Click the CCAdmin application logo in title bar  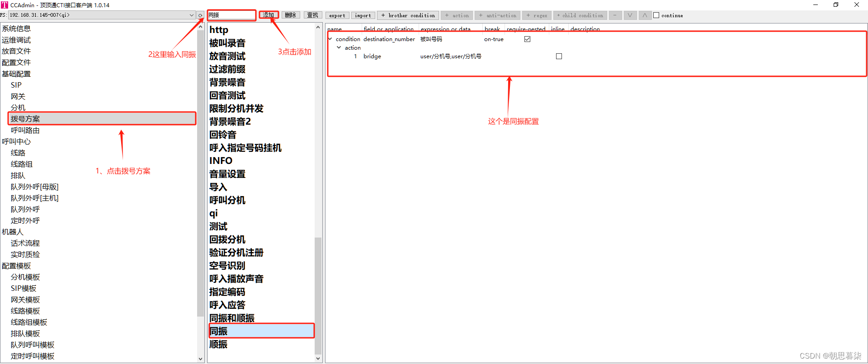(5, 5)
